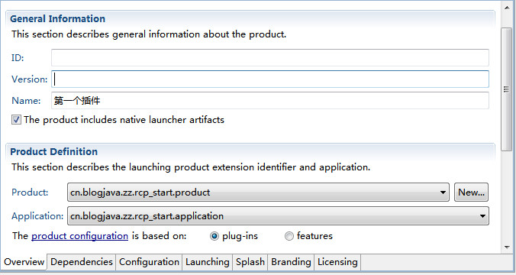This screenshot has width=516, height=275.
Task: Toggle the native launcher artifacts checkbox
Action: click(16, 120)
